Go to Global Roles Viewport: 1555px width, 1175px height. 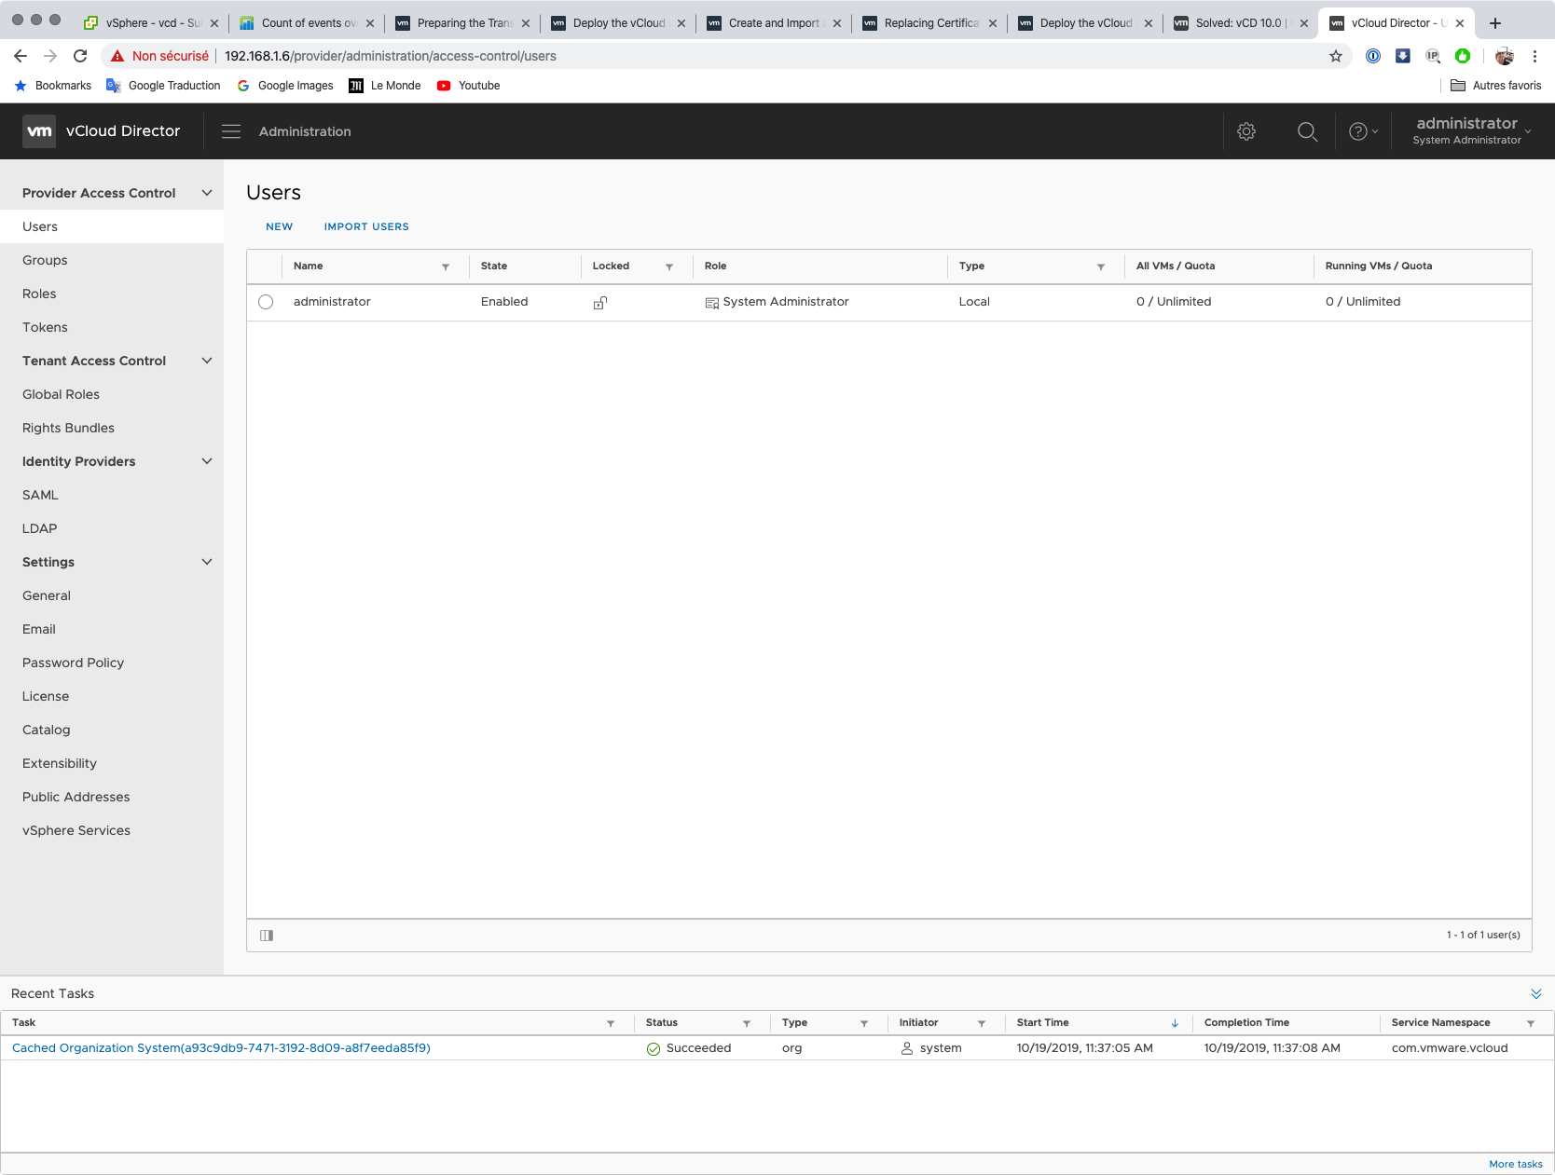pos(61,394)
